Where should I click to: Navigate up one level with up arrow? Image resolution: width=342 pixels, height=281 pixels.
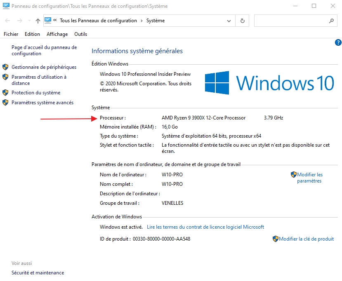point(38,21)
